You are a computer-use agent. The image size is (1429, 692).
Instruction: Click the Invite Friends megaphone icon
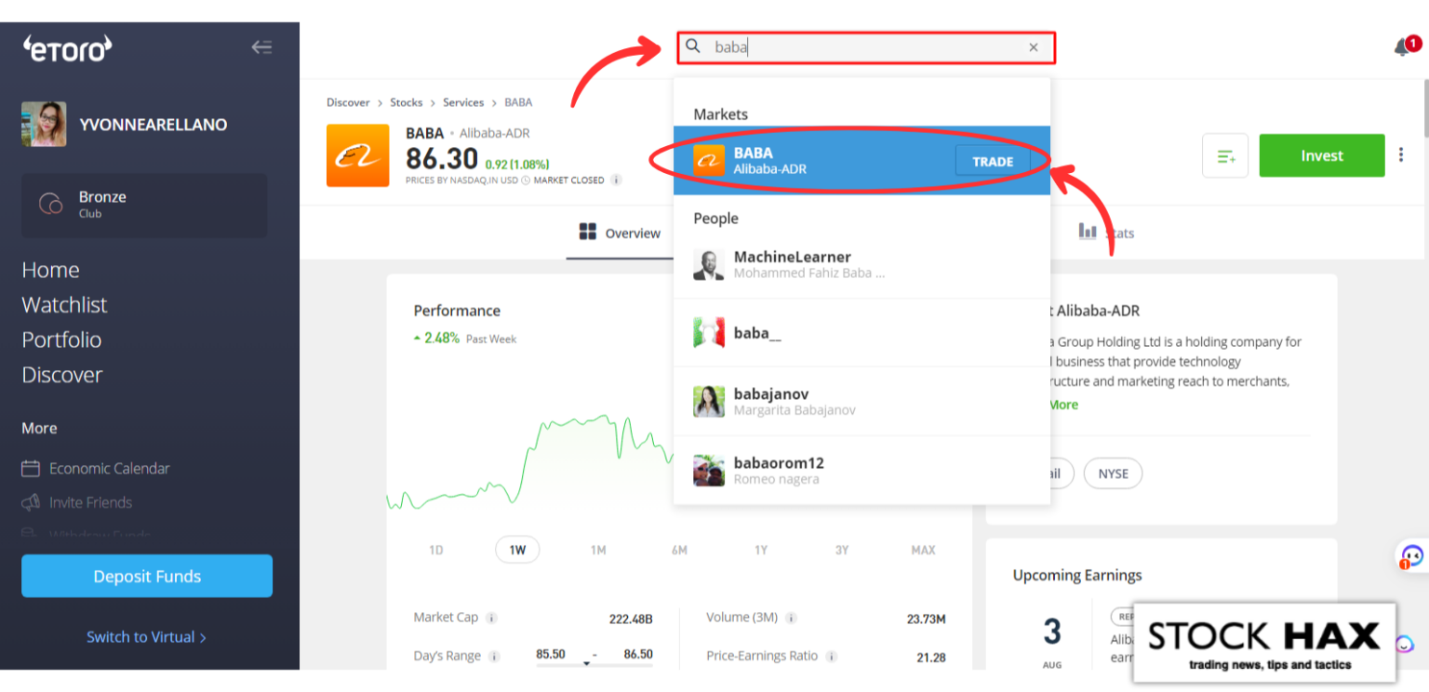pyautogui.click(x=33, y=502)
